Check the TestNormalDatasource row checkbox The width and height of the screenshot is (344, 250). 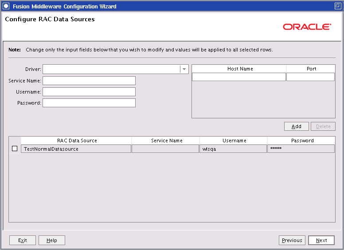pyautogui.click(x=15, y=148)
